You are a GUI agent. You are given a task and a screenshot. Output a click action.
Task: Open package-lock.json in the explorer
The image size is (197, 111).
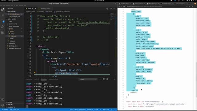click(15, 48)
